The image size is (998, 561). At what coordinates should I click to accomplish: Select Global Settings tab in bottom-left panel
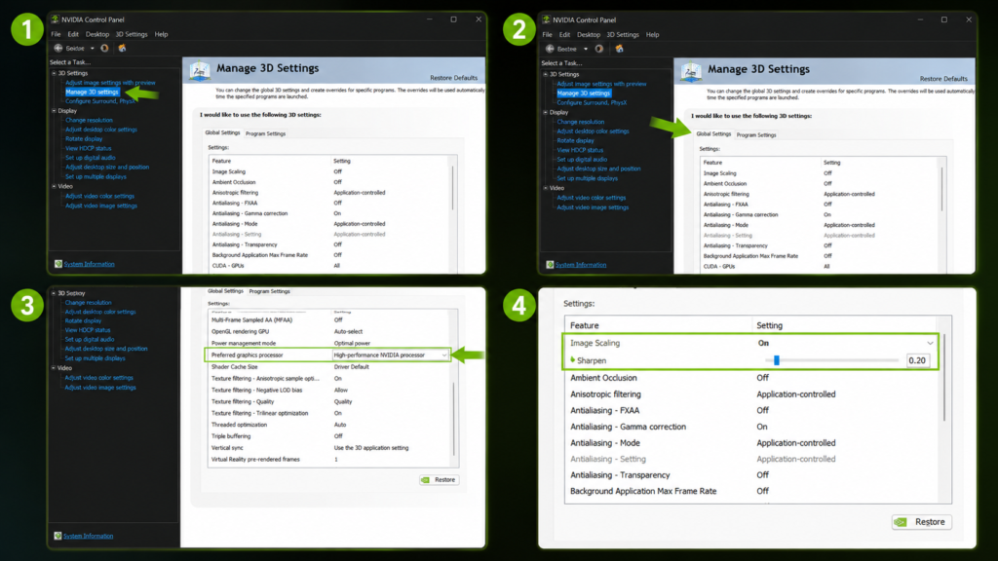coord(225,290)
